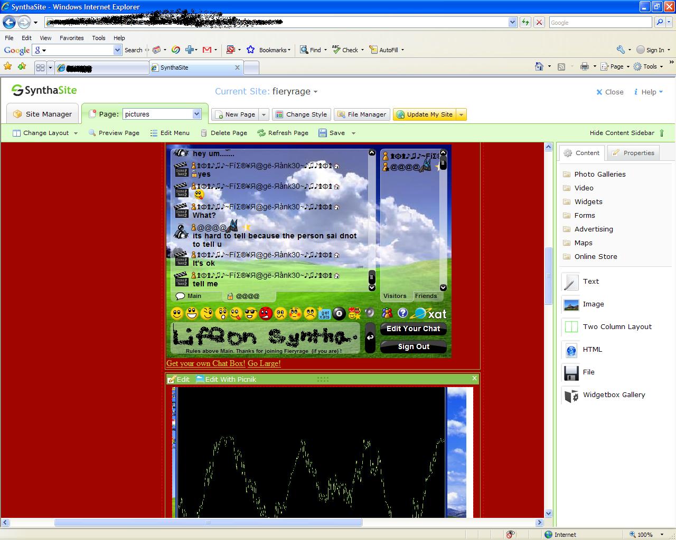676x540 pixels.
Task: Open the Favorites menu
Action: tap(71, 38)
